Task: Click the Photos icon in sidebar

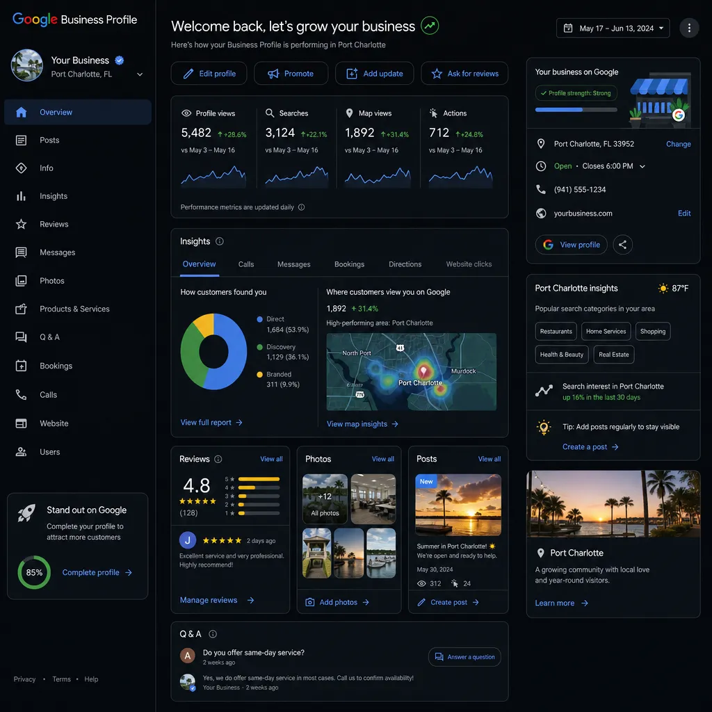Action: pos(22,281)
